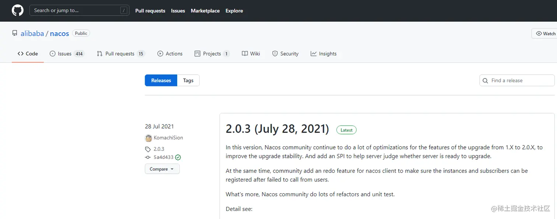Click the Code tab angle-brackets icon
This screenshot has width=557, height=219.
pos(21,54)
